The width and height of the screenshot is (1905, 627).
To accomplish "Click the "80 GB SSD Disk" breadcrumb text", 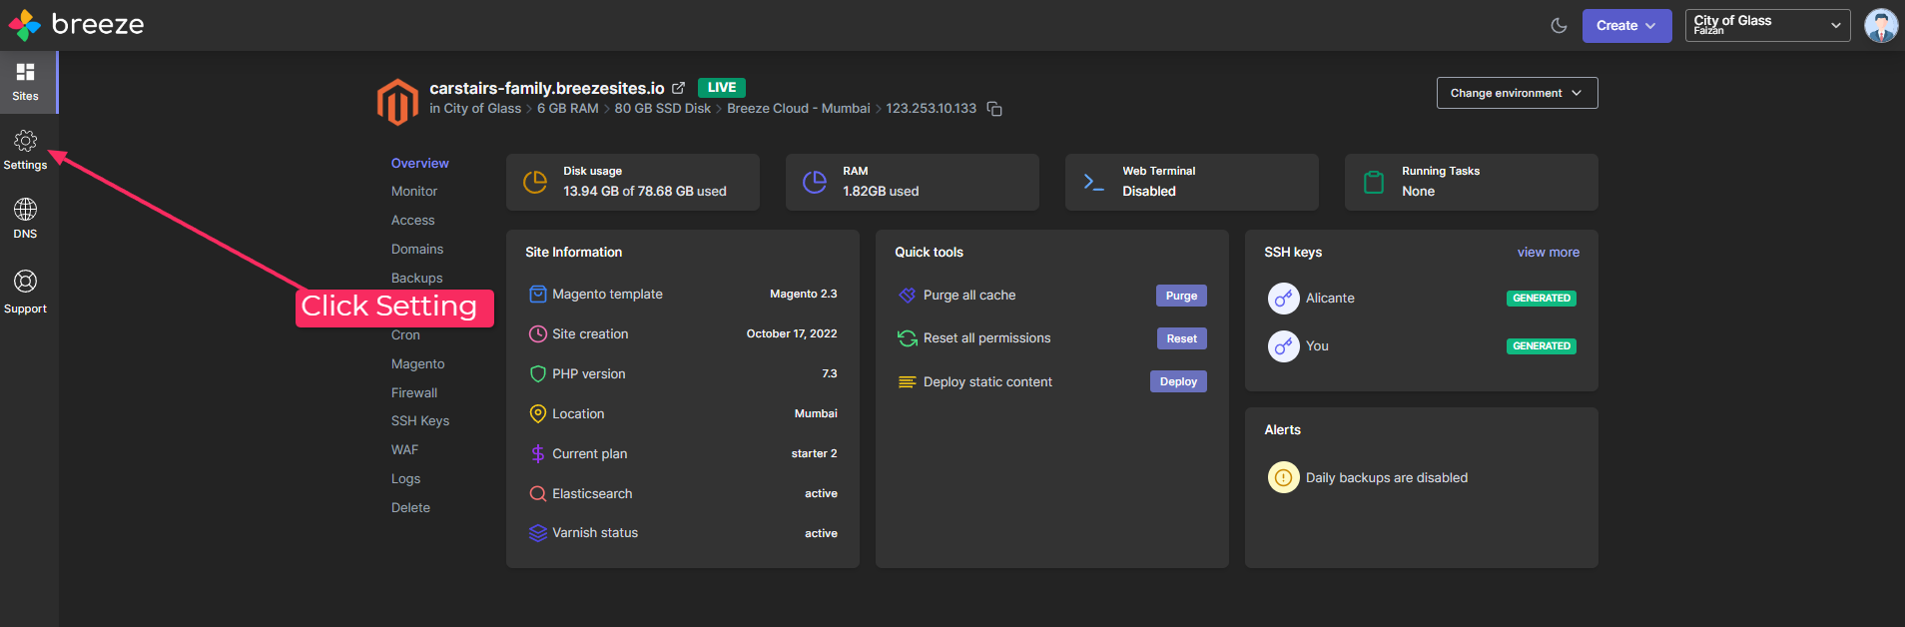I will click(x=663, y=108).
